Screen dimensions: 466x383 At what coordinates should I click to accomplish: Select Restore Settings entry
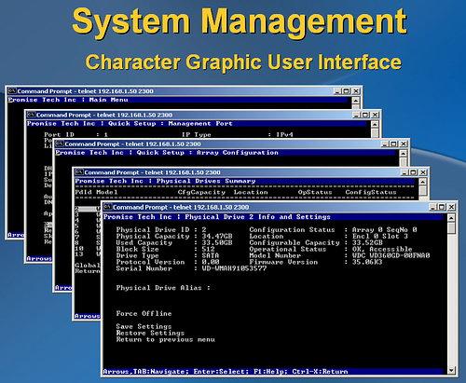(150, 333)
